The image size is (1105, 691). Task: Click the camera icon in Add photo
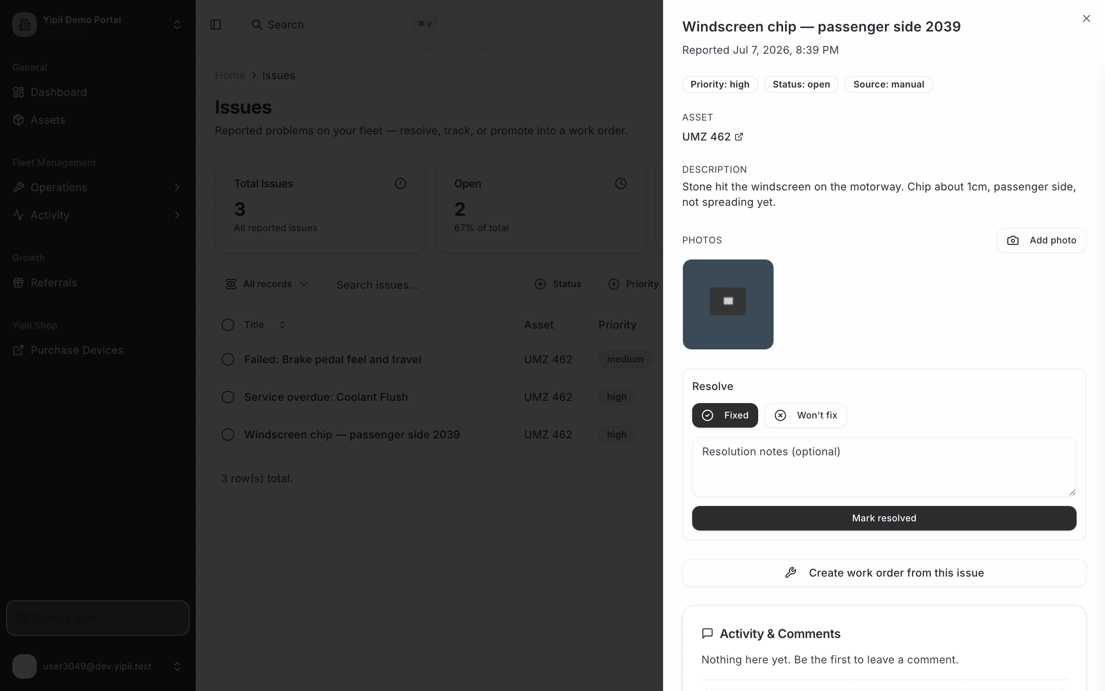point(1013,240)
